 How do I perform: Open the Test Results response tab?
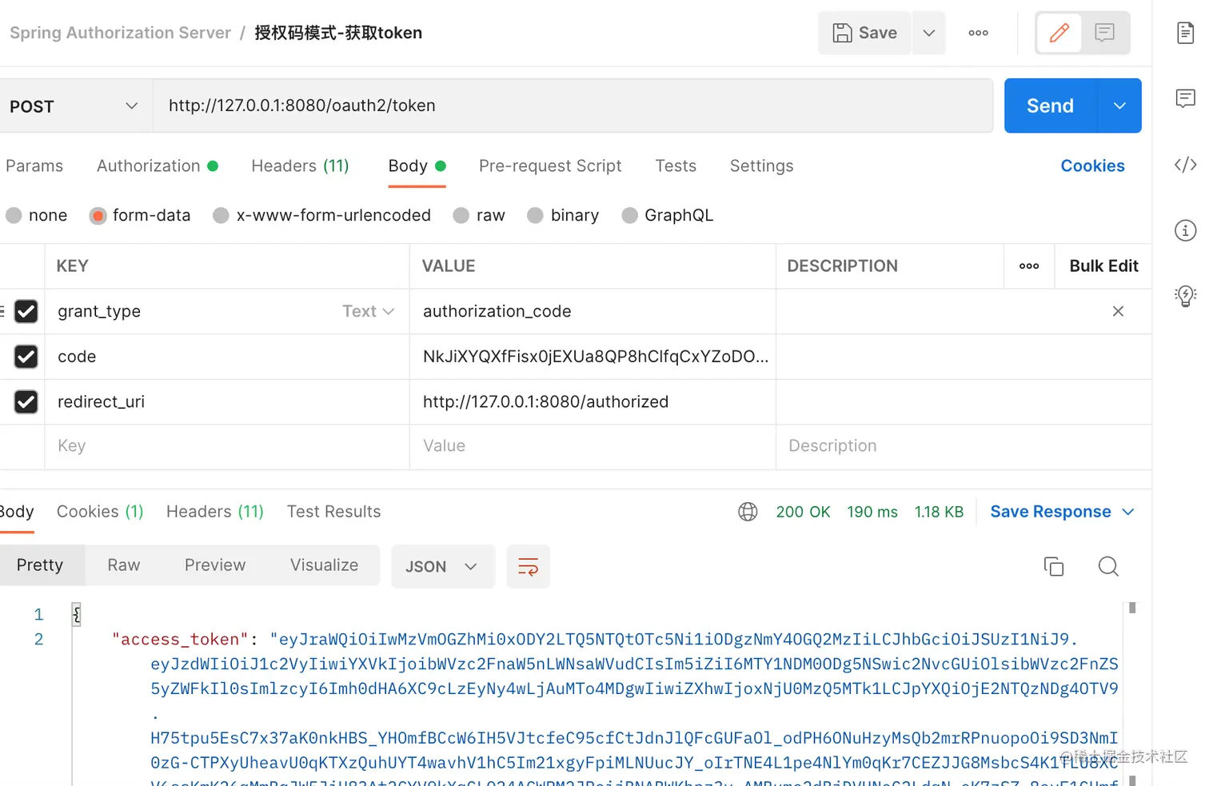tap(333, 511)
